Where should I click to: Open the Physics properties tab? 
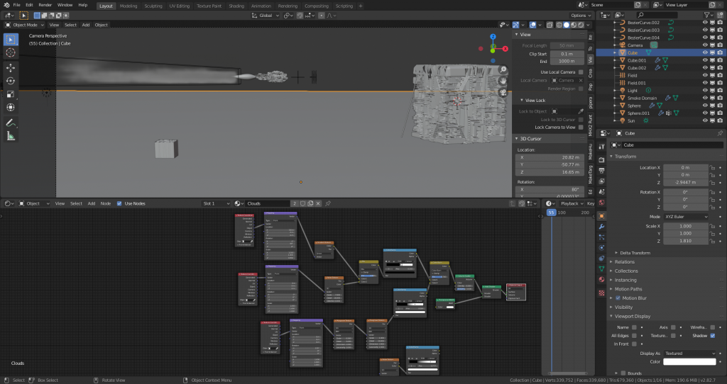click(x=601, y=248)
